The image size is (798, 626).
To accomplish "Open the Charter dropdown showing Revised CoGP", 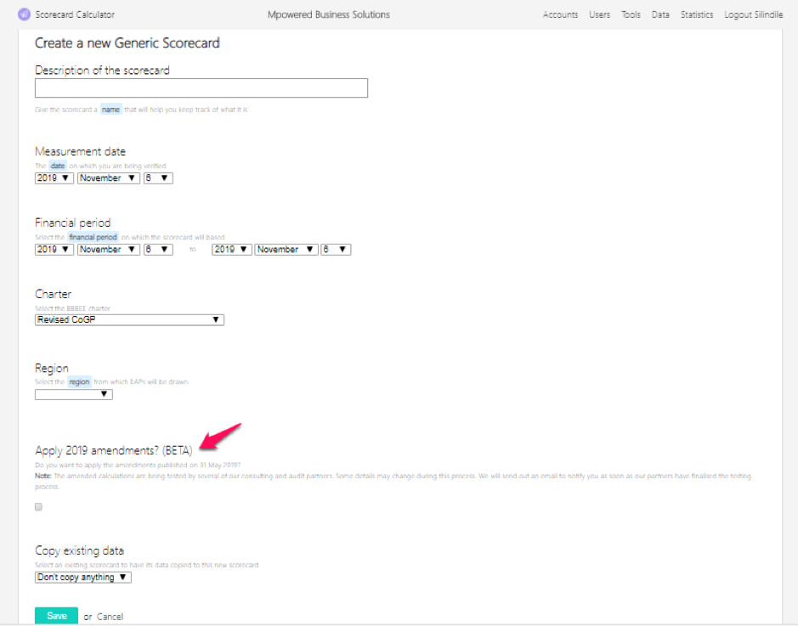I will point(129,320).
